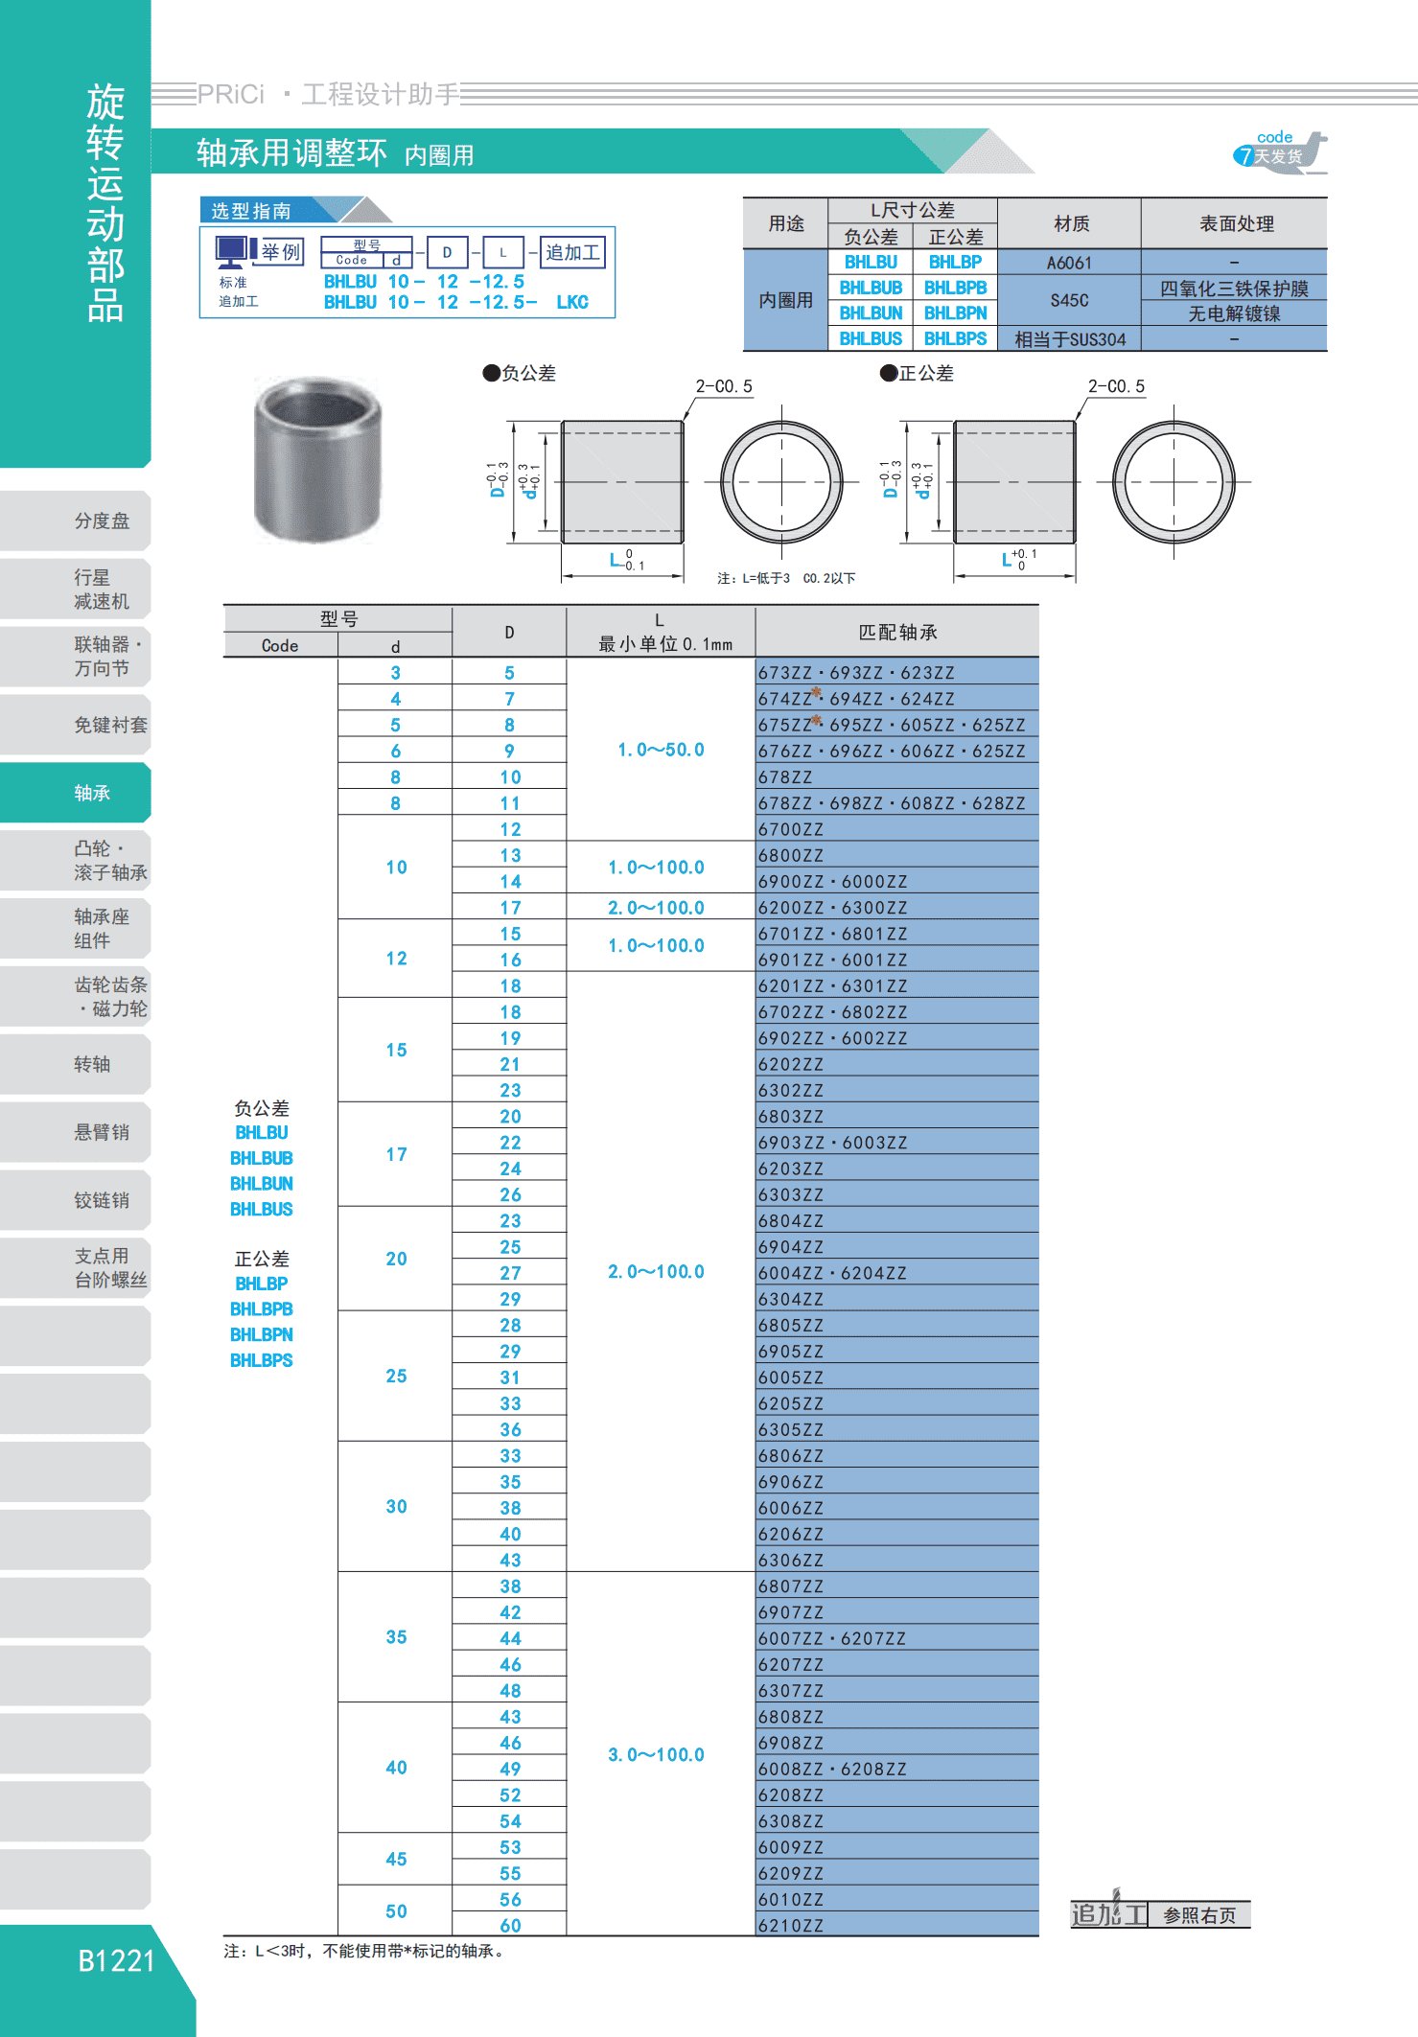Click BHLBUB in the Code column list

tap(262, 1158)
